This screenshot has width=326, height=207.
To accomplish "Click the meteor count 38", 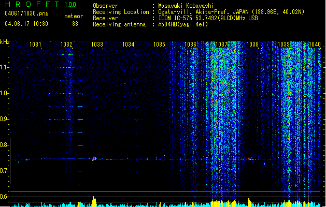I will (75, 24).
